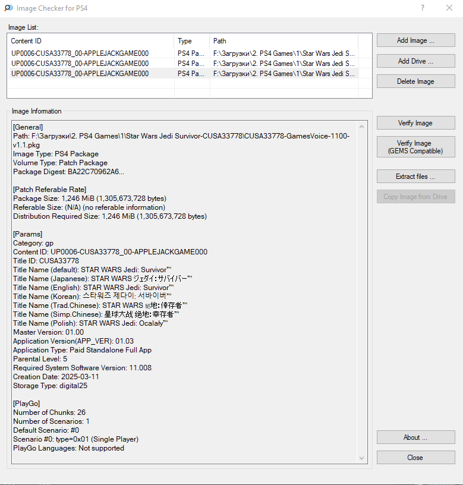Click the Path cell of the second row

coord(284,64)
